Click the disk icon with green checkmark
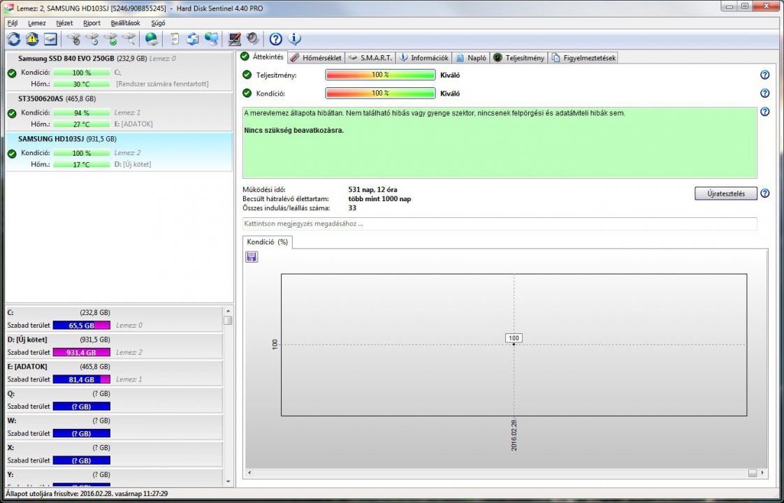This screenshot has height=503, width=784. pos(110,39)
